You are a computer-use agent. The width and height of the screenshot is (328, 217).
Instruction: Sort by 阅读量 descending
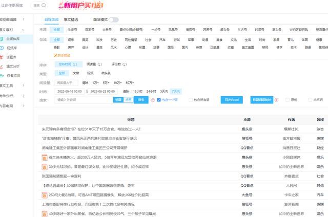[x=94, y=64]
